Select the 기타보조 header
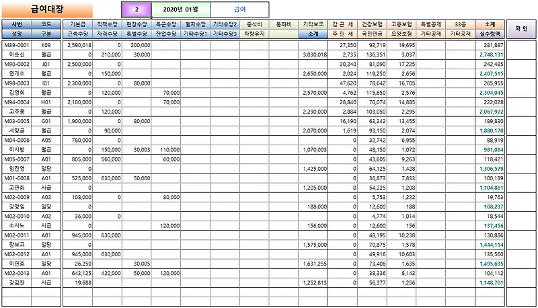 tap(313, 24)
